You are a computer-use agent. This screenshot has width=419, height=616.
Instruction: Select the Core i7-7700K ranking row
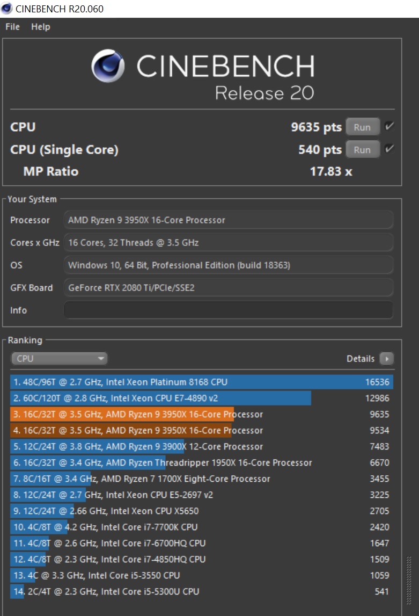tap(202, 527)
